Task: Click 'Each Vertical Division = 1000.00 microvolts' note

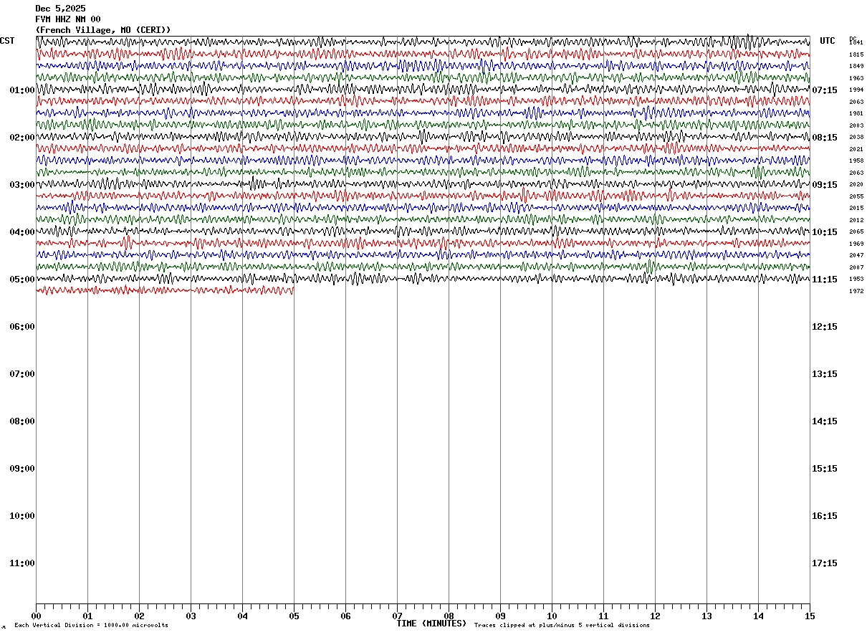Action: click(x=91, y=626)
